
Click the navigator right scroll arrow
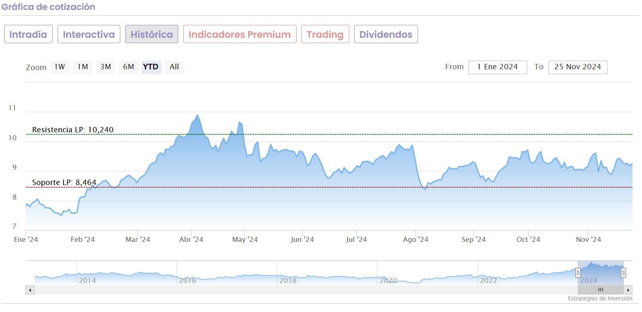pos(629,290)
